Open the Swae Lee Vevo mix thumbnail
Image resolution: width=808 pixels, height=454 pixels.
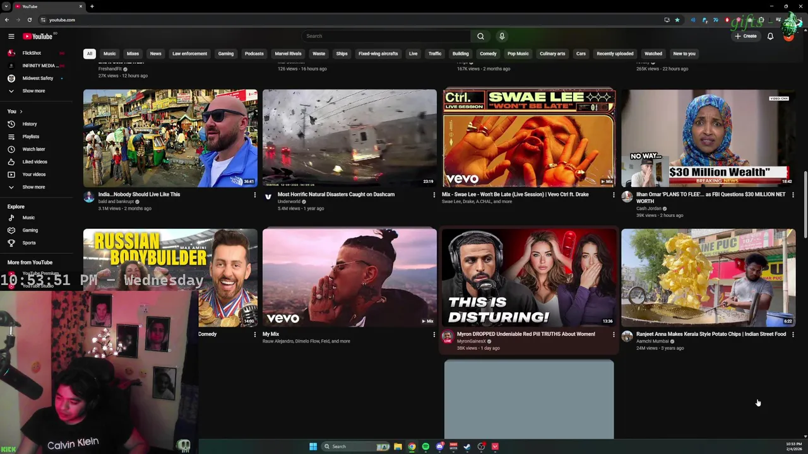click(529, 138)
